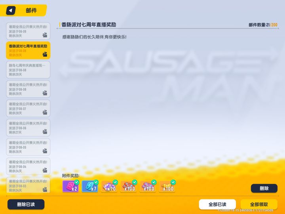
Task: Click gift icon on the 08-07 mail
Action: [x=45, y=112]
